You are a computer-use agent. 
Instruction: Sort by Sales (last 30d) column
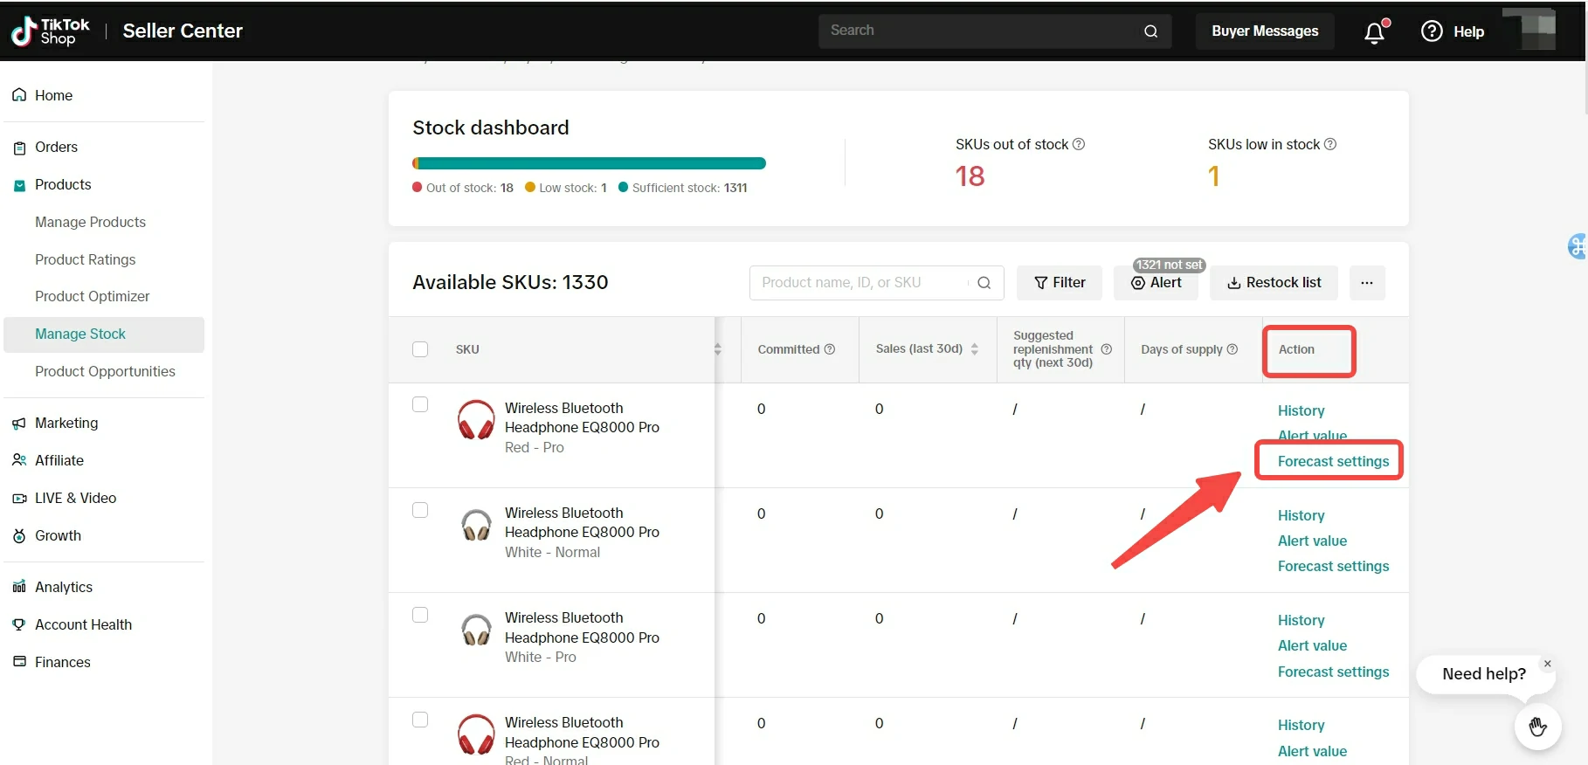point(974,349)
